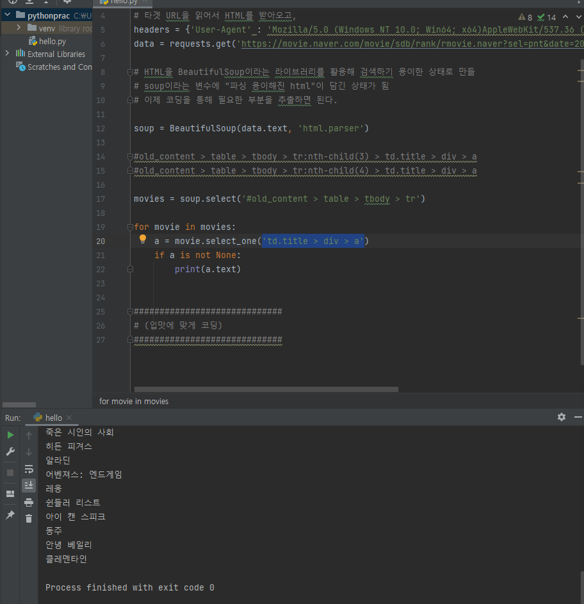
Task: Open the movie.naver.com URL link in code
Action: 412,44
